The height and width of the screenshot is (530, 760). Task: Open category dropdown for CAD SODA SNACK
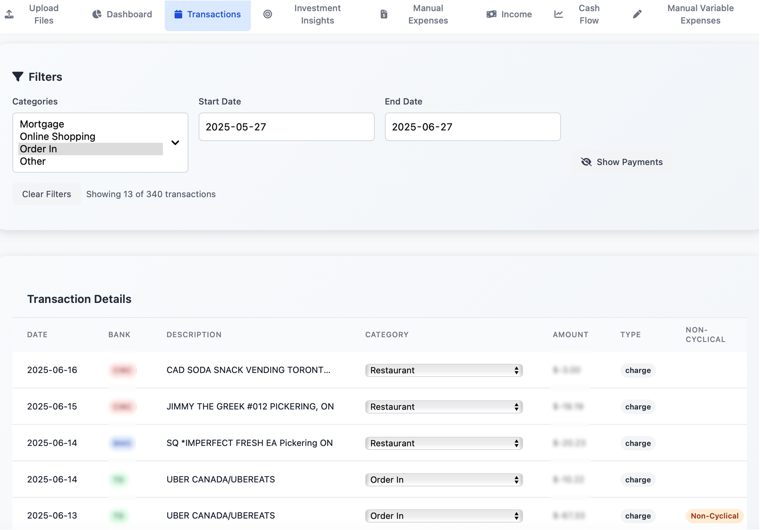(x=443, y=370)
